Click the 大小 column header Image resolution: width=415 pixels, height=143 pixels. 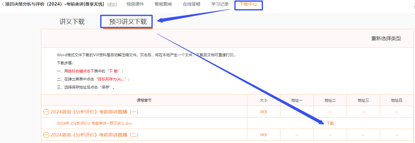point(263,100)
